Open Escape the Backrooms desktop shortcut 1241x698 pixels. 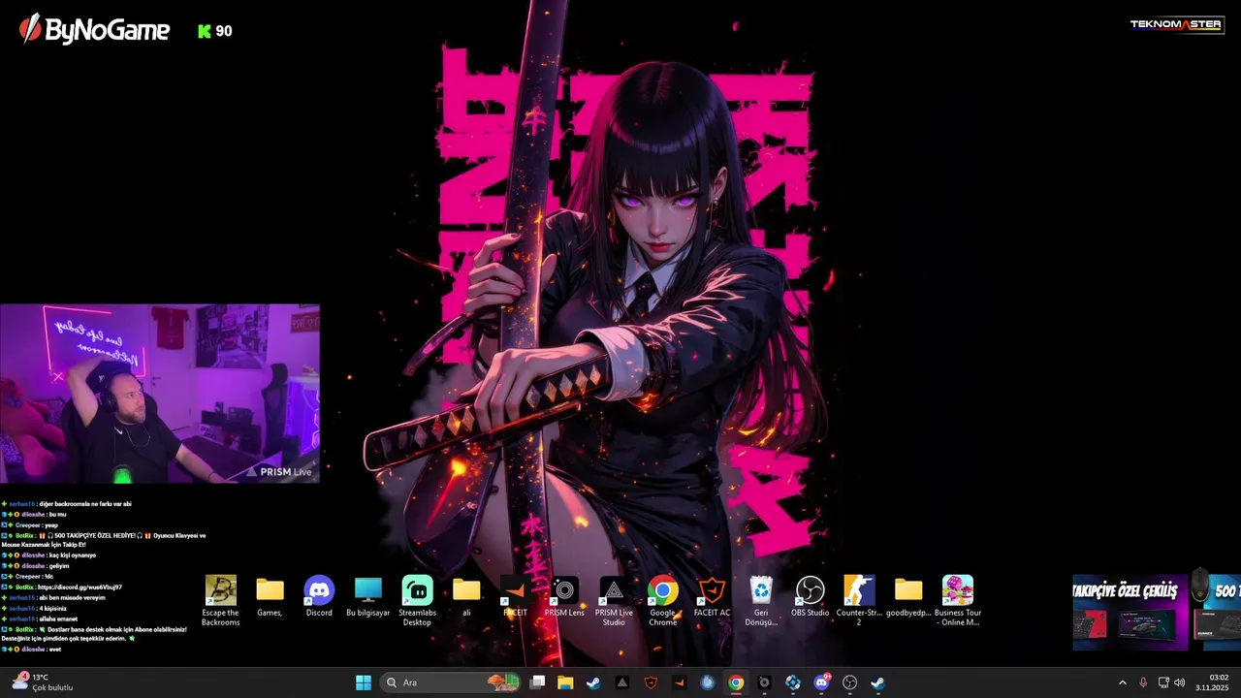click(220, 600)
